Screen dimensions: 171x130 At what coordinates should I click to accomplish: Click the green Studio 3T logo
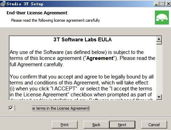(x=162, y=18)
